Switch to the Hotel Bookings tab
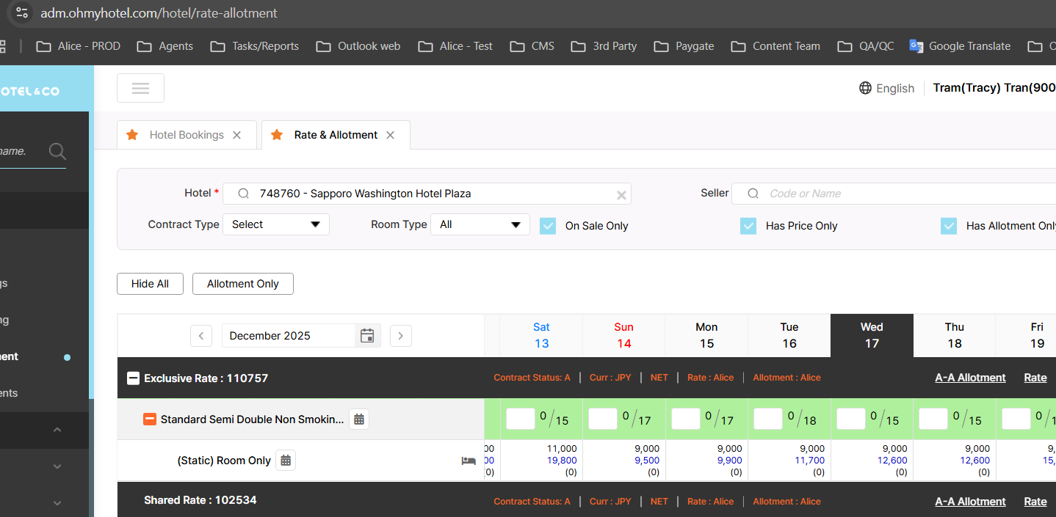1056x517 pixels. coord(186,135)
